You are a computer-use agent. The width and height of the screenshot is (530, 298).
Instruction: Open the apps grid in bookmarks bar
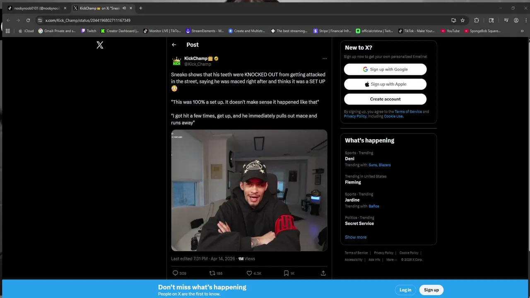[x=7, y=31]
